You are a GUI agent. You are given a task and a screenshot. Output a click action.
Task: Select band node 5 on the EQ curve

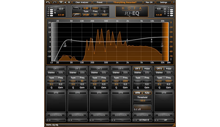pyautogui.click(x=152, y=42)
